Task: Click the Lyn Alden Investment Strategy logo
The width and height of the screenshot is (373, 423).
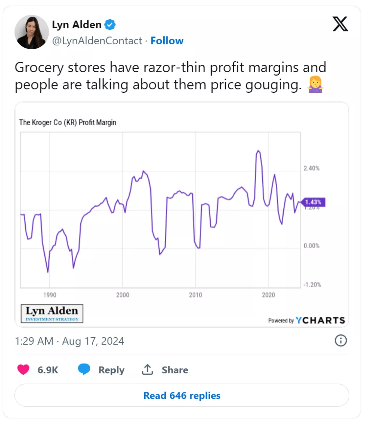Action: point(52,314)
